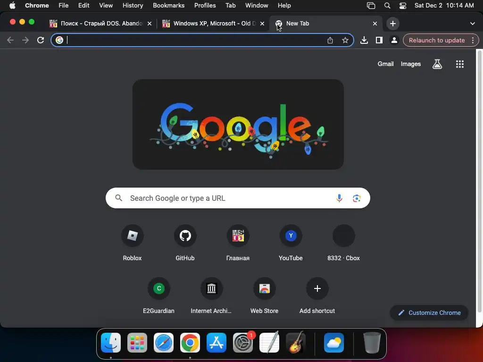Viewport: 483px width, 362px height.
Task: Go forward with the forward arrow
Action: [25, 40]
